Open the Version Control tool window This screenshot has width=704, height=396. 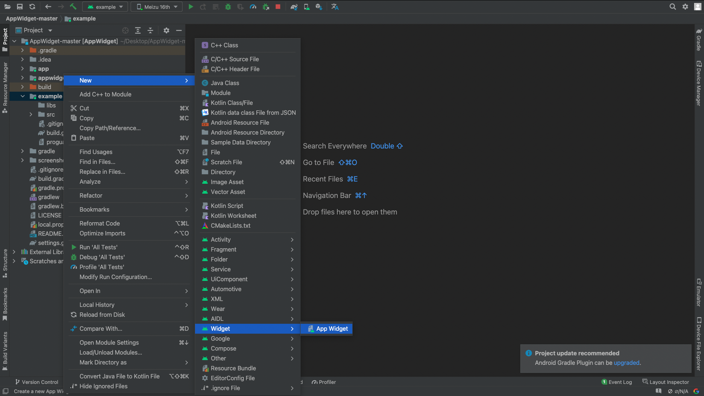point(36,382)
